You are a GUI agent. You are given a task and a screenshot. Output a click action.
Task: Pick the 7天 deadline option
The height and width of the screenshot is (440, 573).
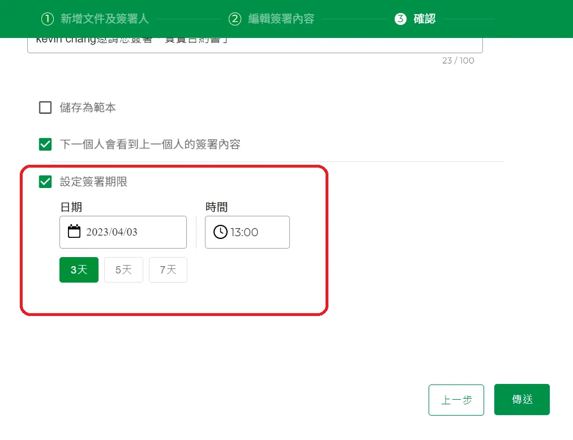point(168,270)
